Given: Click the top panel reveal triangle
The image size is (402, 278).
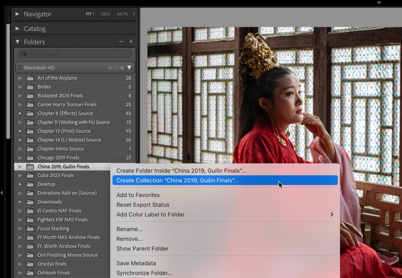Looking at the screenshot, I should coord(379,3).
